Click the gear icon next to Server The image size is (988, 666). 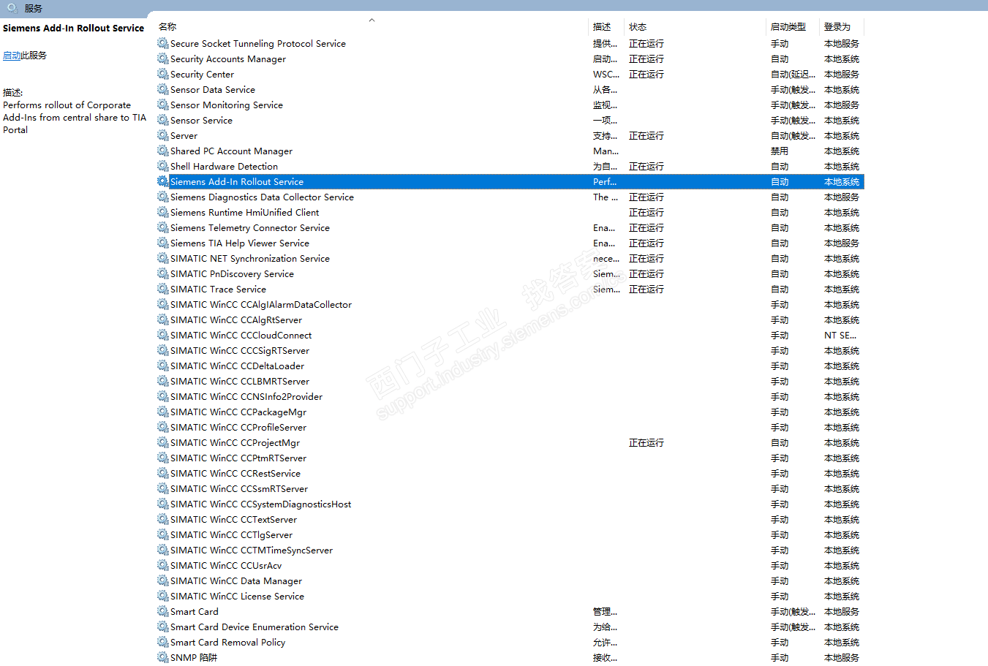[162, 136]
